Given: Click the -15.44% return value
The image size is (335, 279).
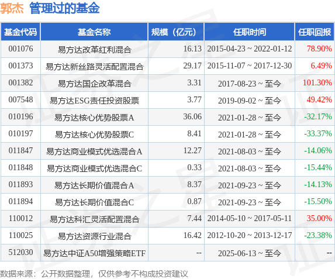Looking at the screenshot, I should 318,167.
